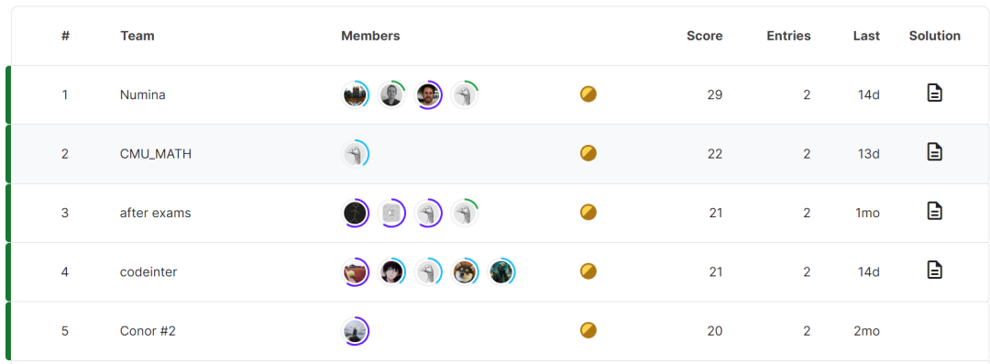Open CMU_MATH's solution document icon
The height and width of the screenshot is (364, 990).
coord(934,152)
